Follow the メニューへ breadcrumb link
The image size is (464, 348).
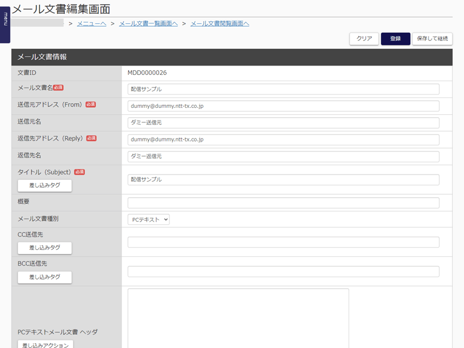[x=92, y=24]
